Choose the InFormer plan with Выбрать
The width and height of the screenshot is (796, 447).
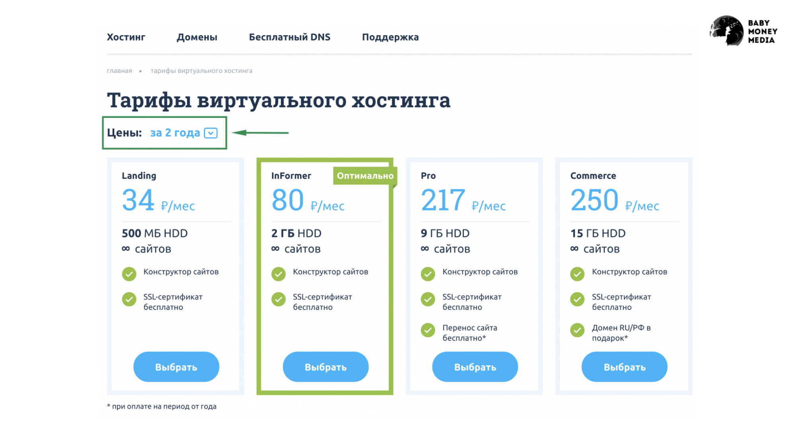coord(326,367)
